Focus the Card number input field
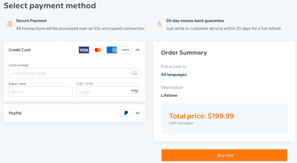The width and height of the screenshot is (297, 163). [x=75, y=73]
